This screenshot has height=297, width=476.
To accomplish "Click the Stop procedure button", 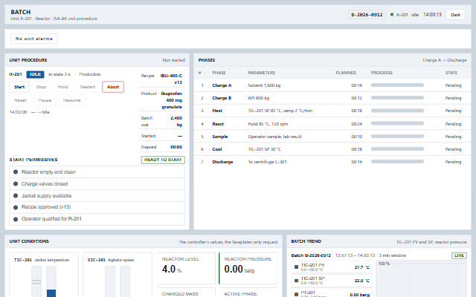I will tap(41, 87).
